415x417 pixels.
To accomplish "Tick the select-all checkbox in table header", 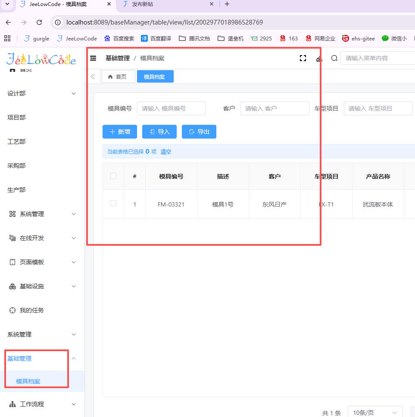I will [113, 176].
